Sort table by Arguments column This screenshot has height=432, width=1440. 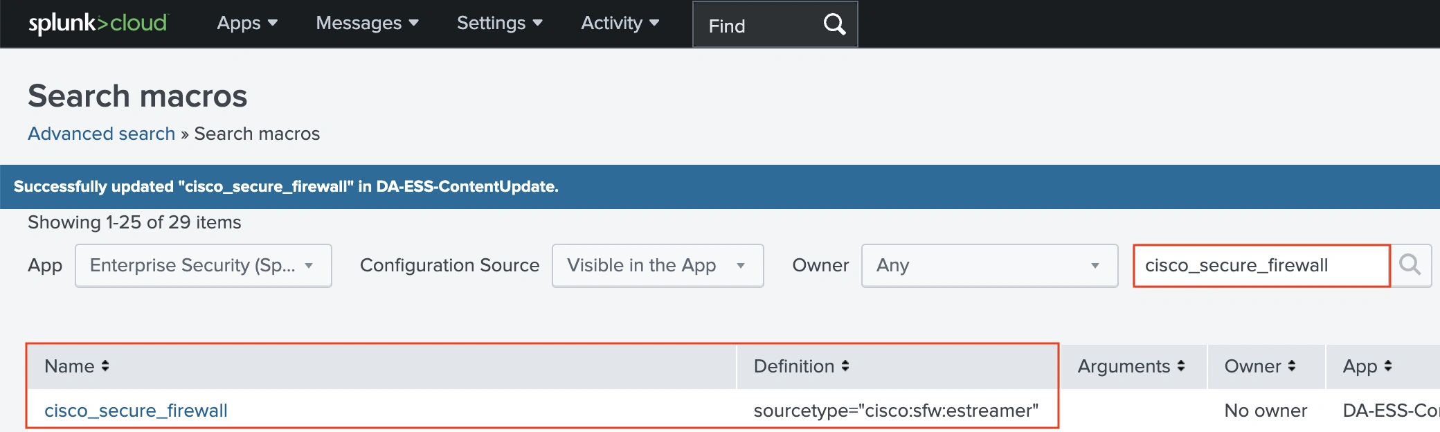point(1131,366)
